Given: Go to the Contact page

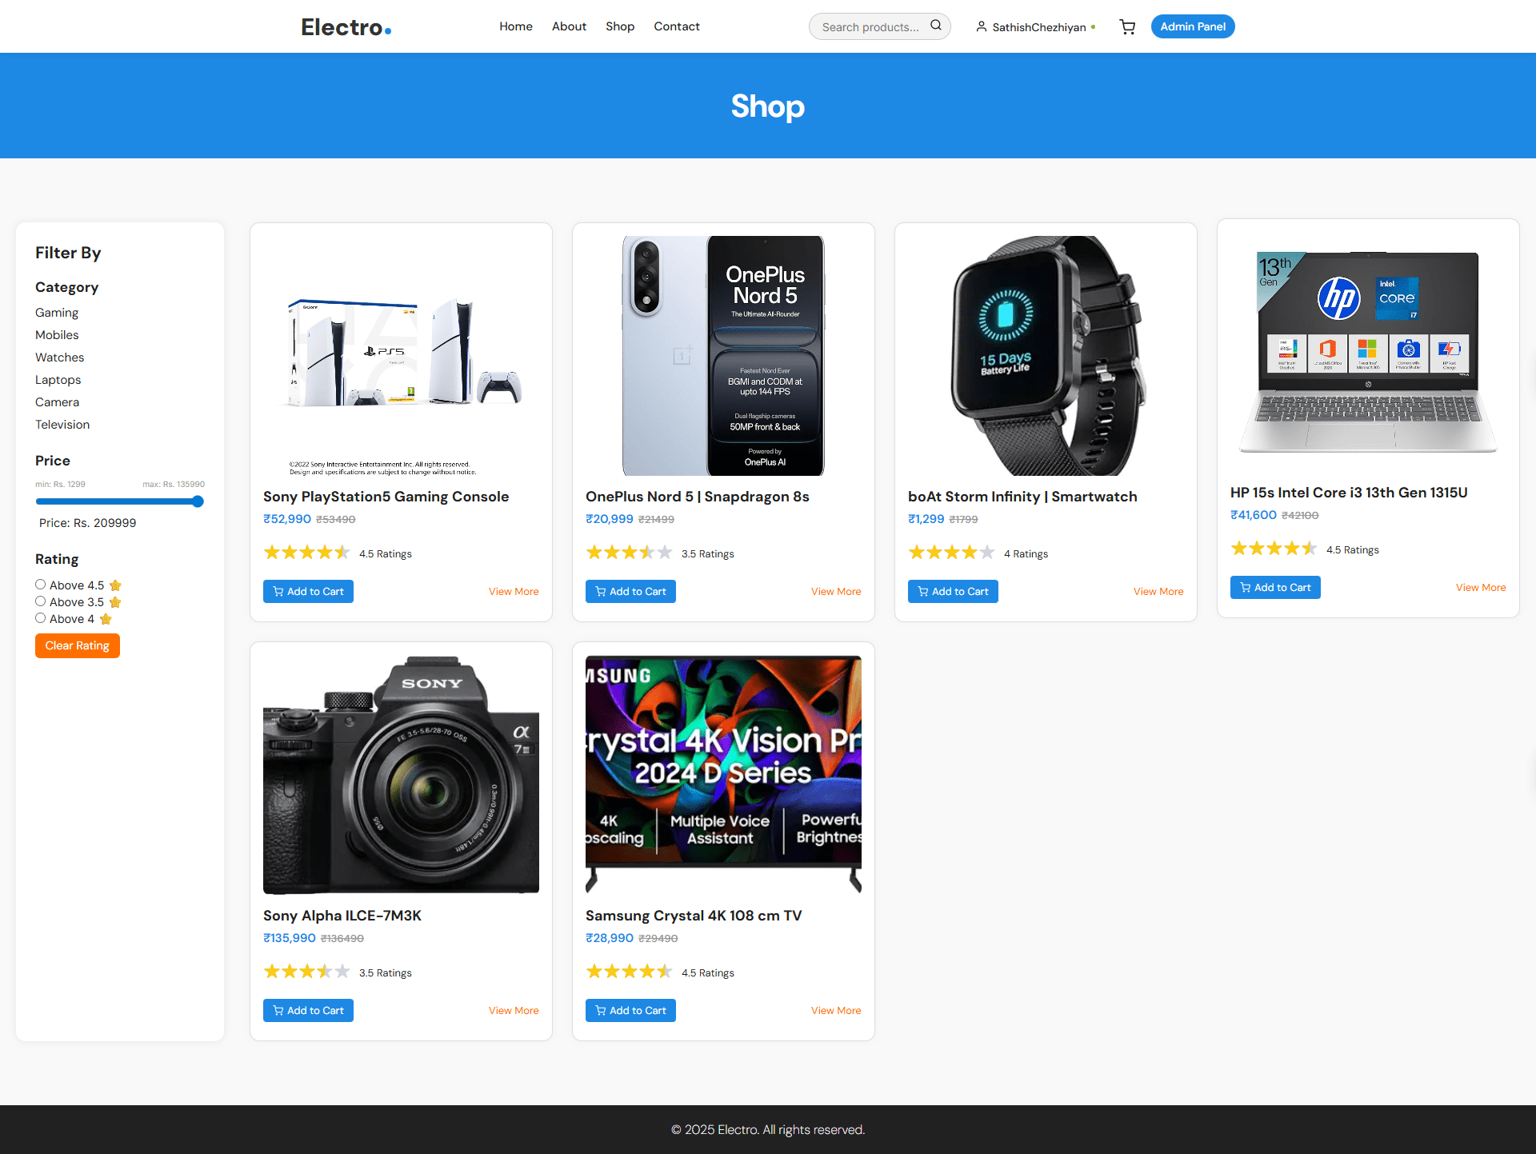Looking at the screenshot, I should [677, 26].
